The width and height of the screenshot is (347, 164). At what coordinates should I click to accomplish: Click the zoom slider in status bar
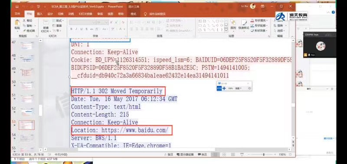coord(263,154)
